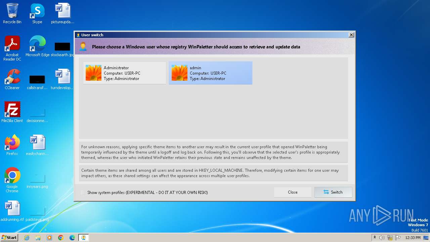This screenshot has width=430, height=242.
Task: Click the 'For unknown reasons' warning text
Action: click(x=213, y=152)
